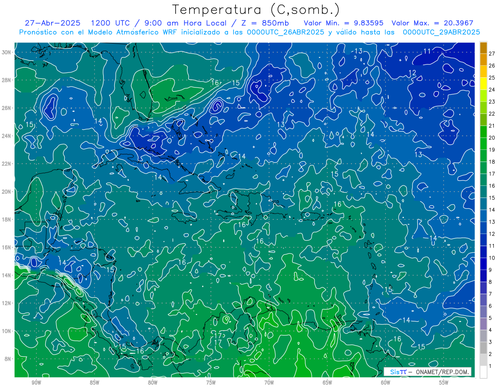
Task: Click the 14N latitude axis label
Action: [x=7, y=275]
